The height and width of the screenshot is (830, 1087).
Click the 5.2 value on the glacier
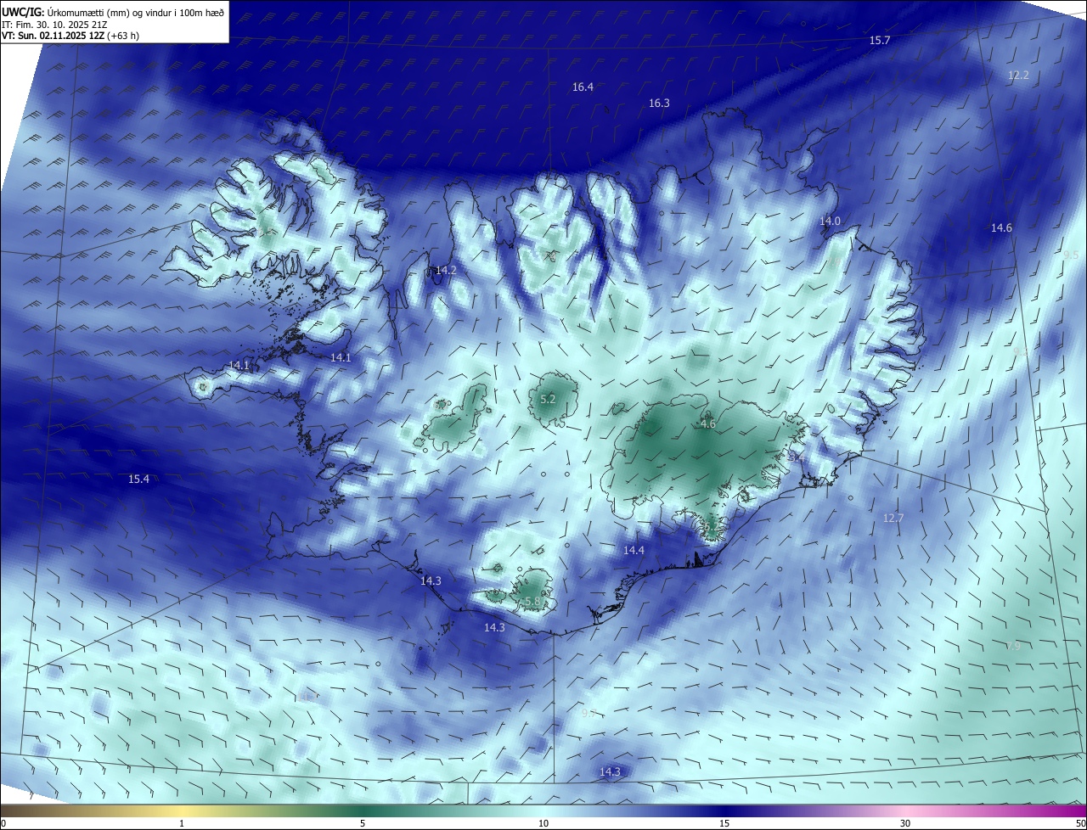coord(548,399)
